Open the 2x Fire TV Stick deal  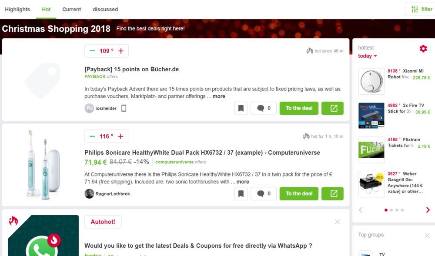[x=406, y=108]
